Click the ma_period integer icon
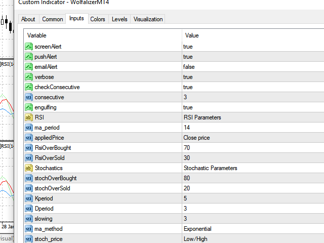 (x=29, y=128)
